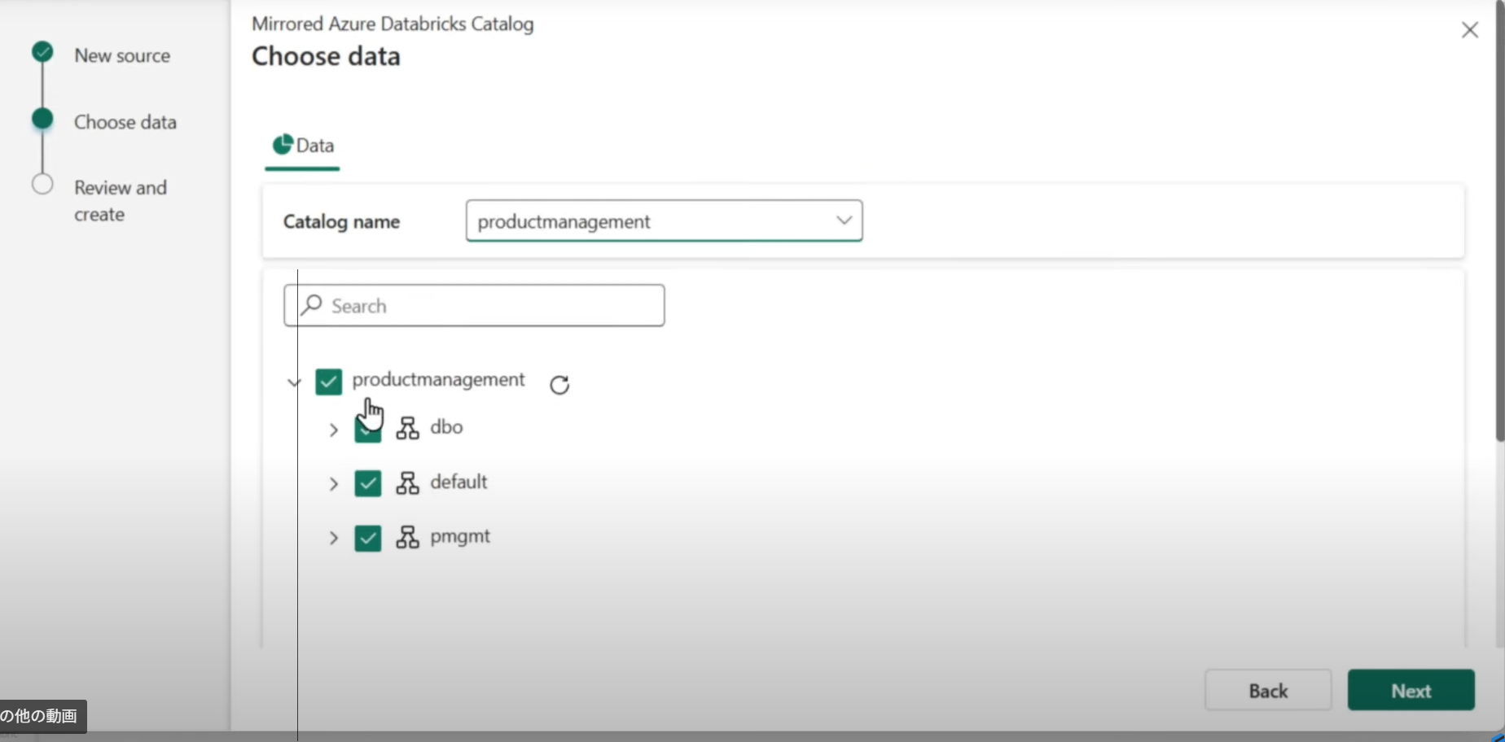This screenshot has height=742, width=1505.
Task: Expand the pmgmt schema node
Action: [x=333, y=538]
